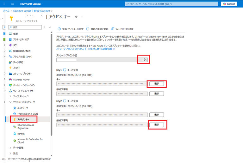
Task: Open 概要 in the sidebar
Action: (x=16, y=34)
